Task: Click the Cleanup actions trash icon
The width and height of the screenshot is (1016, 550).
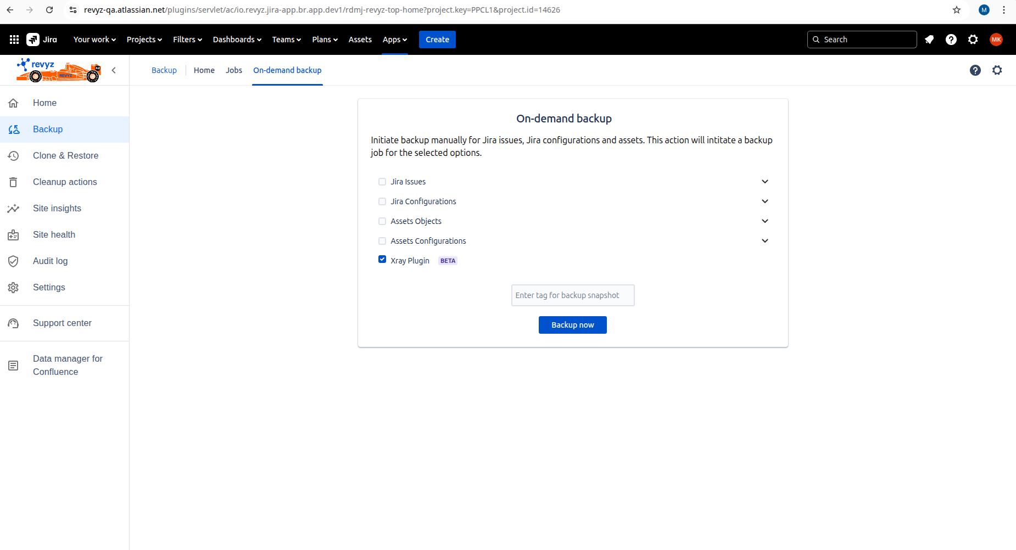Action: pos(14,182)
